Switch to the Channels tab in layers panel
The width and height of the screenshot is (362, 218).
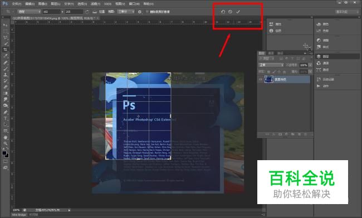[271, 53]
